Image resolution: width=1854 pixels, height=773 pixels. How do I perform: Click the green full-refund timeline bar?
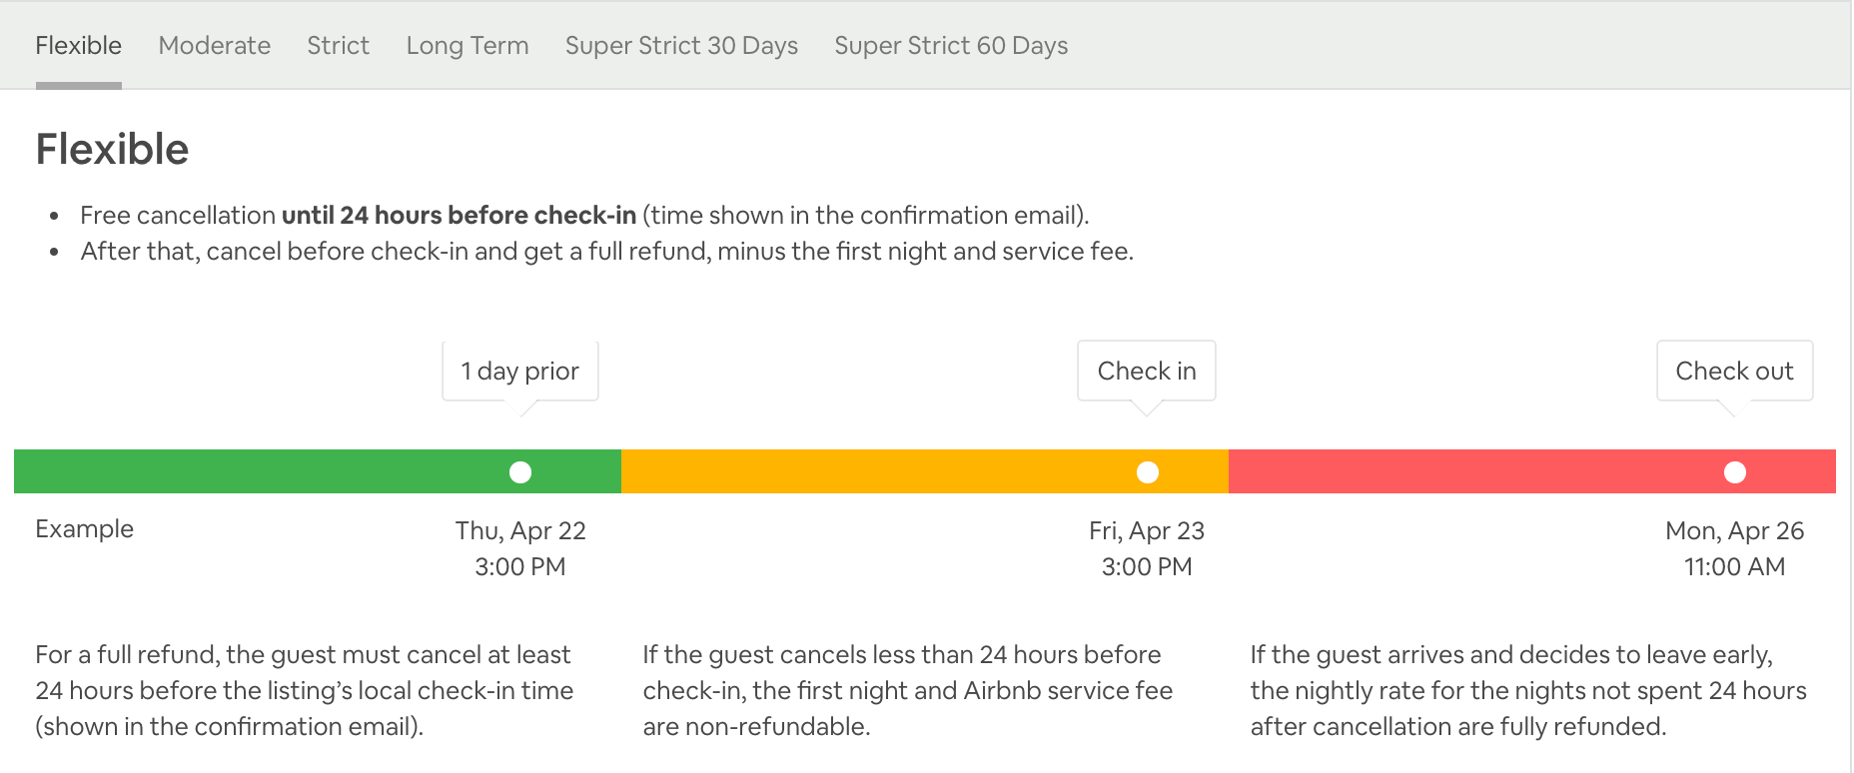260,472
